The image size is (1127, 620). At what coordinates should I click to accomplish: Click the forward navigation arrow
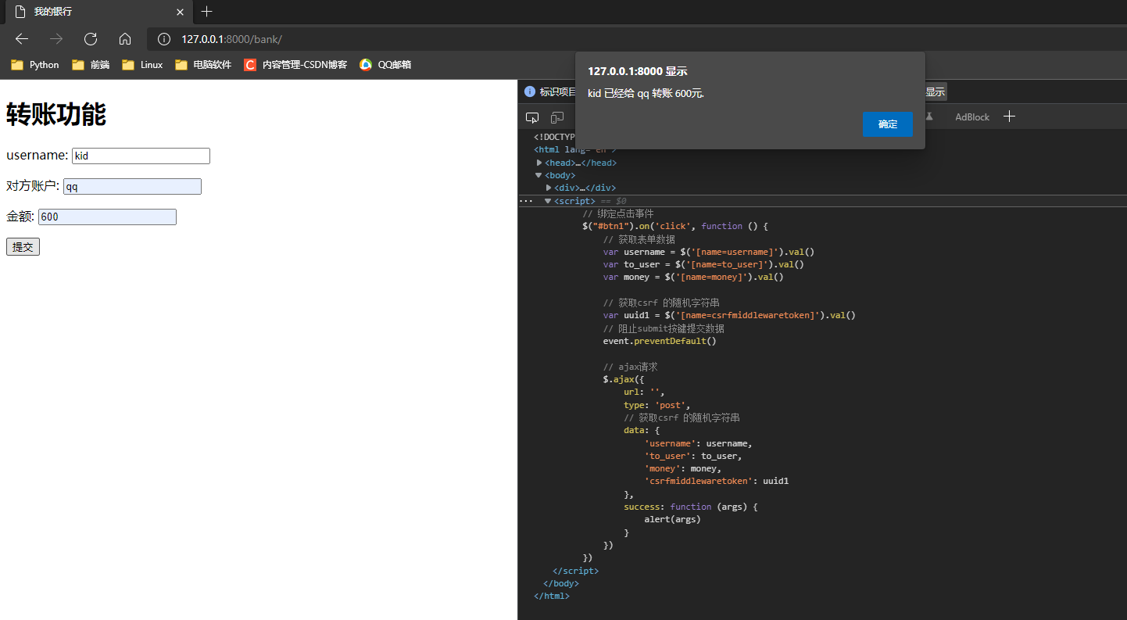point(56,39)
